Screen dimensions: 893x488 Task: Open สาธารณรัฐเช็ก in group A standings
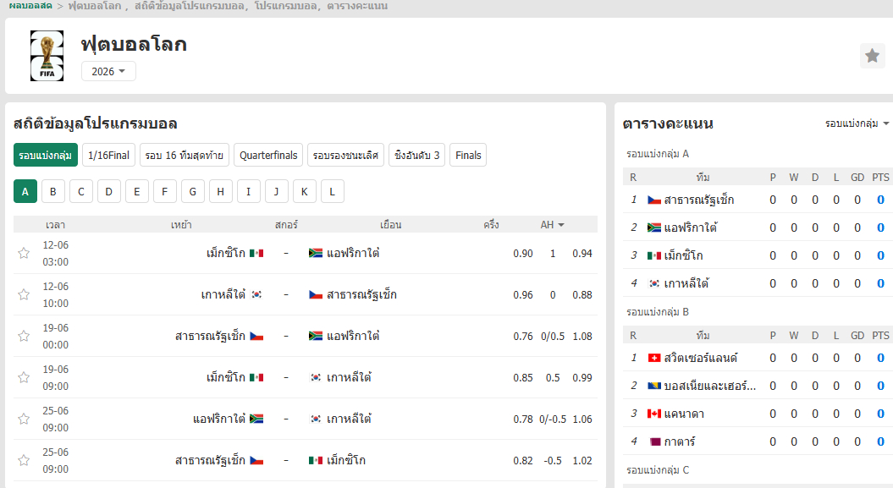[x=699, y=200]
